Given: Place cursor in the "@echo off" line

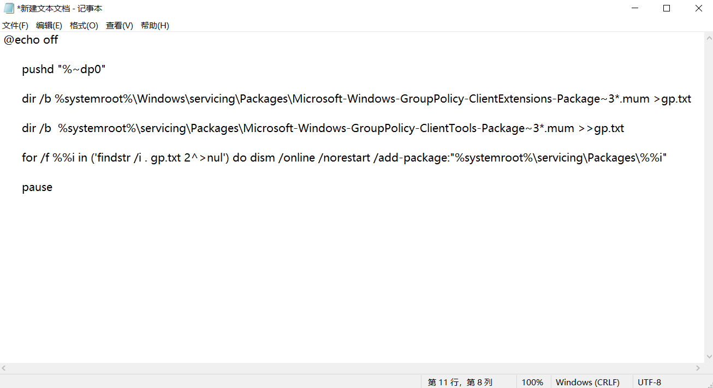Looking at the screenshot, I should click(31, 40).
